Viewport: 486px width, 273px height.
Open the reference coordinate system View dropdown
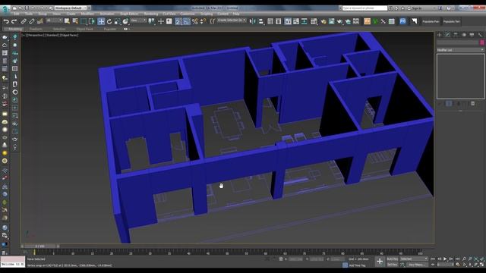click(138, 20)
